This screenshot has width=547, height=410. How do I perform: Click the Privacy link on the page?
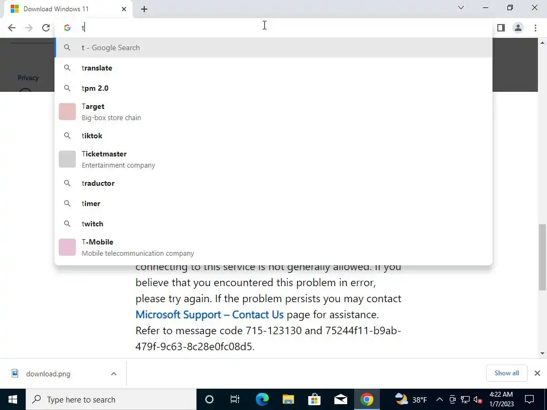point(28,78)
